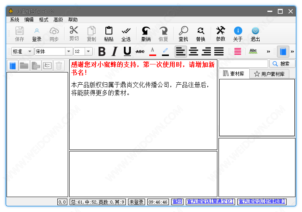Switch to the 用户素材库 tab
302x212 pixels.
click(x=269, y=74)
